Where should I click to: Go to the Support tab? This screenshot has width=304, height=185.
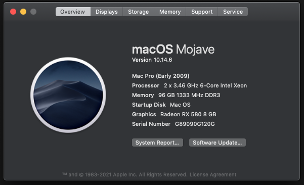click(202, 12)
